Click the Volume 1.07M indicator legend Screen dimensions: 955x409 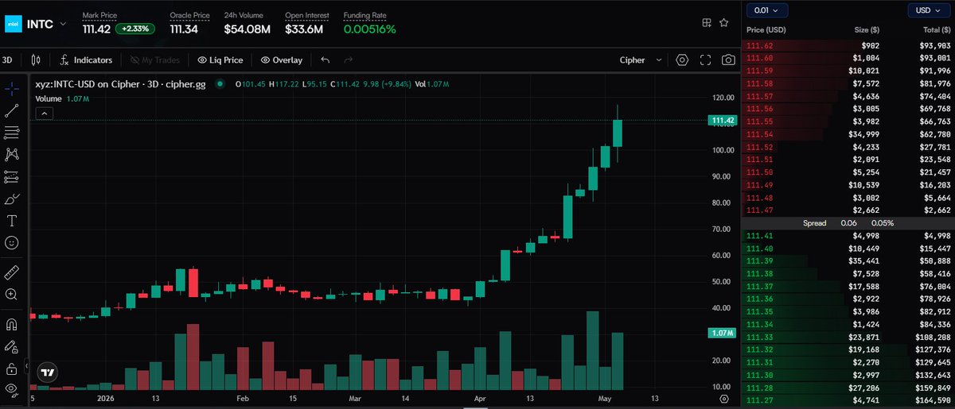click(62, 98)
